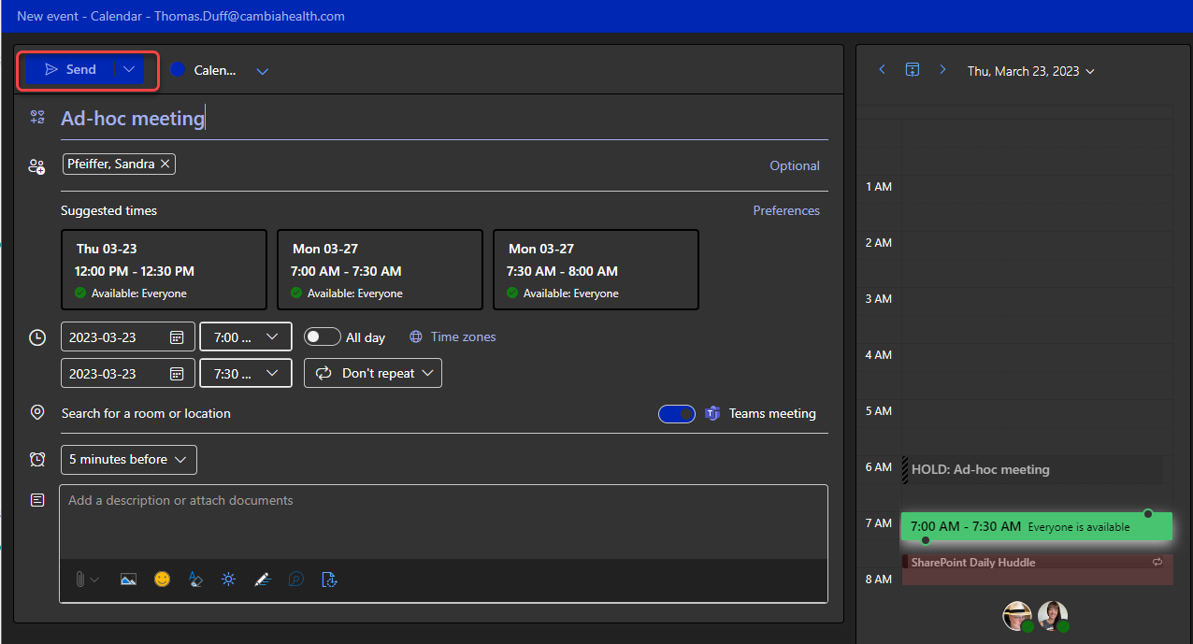Expand the Send options arrow
Viewport: 1193px width, 644px height.
pyautogui.click(x=130, y=70)
